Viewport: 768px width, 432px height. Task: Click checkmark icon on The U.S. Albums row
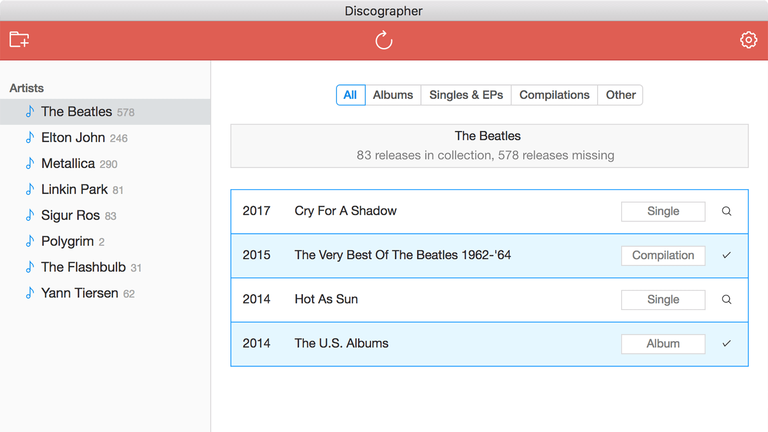pos(726,344)
